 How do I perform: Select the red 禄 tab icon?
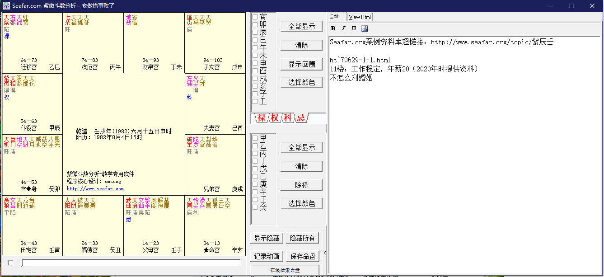262,118
